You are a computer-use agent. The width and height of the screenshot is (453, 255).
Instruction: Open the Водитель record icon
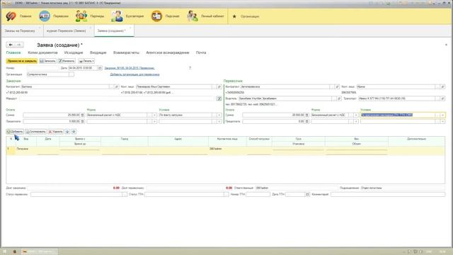coord(339,98)
